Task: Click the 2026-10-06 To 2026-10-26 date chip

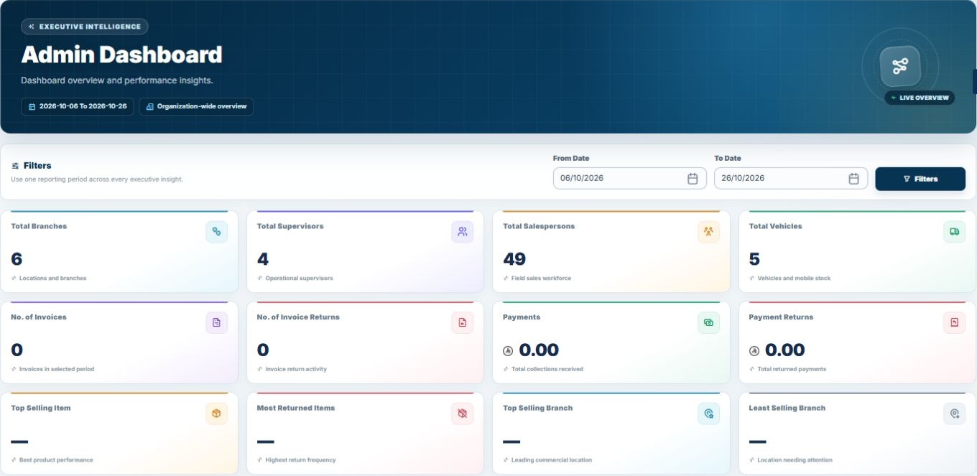Action: tap(78, 106)
